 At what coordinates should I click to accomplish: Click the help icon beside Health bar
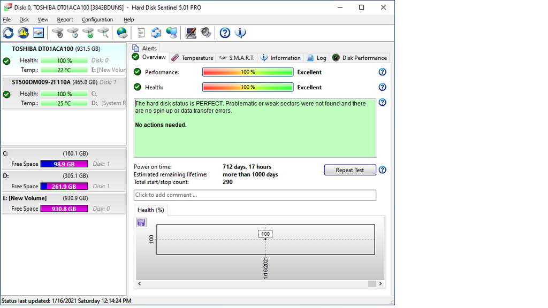(x=382, y=87)
